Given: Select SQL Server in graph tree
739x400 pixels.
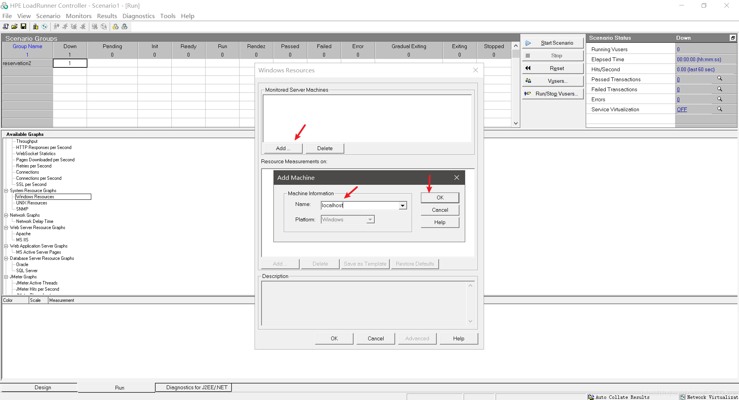Looking at the screenshot, I should coord(27,271).
